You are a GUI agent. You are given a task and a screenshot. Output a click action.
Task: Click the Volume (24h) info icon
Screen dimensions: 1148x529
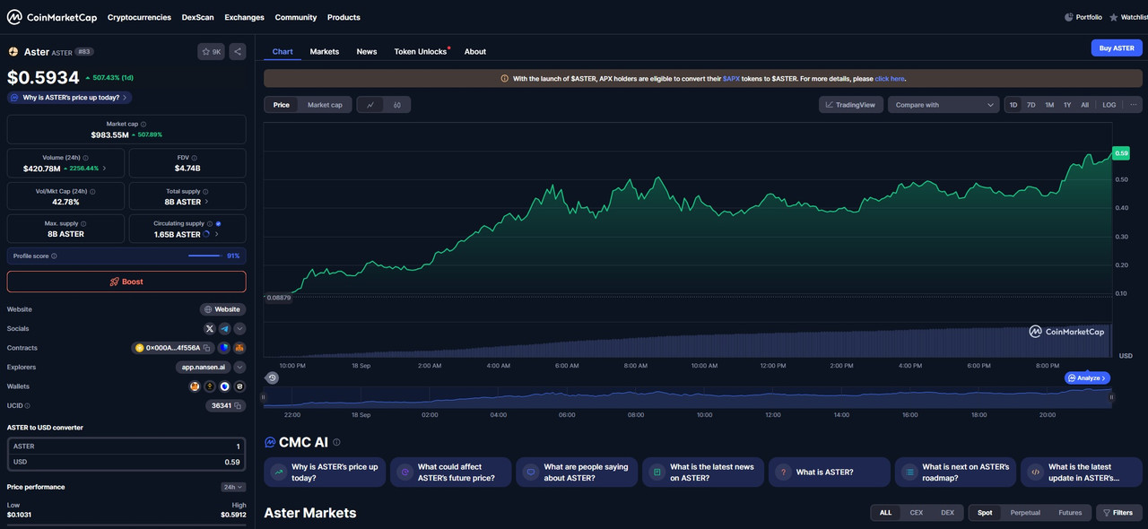click(x=86, y=158)
